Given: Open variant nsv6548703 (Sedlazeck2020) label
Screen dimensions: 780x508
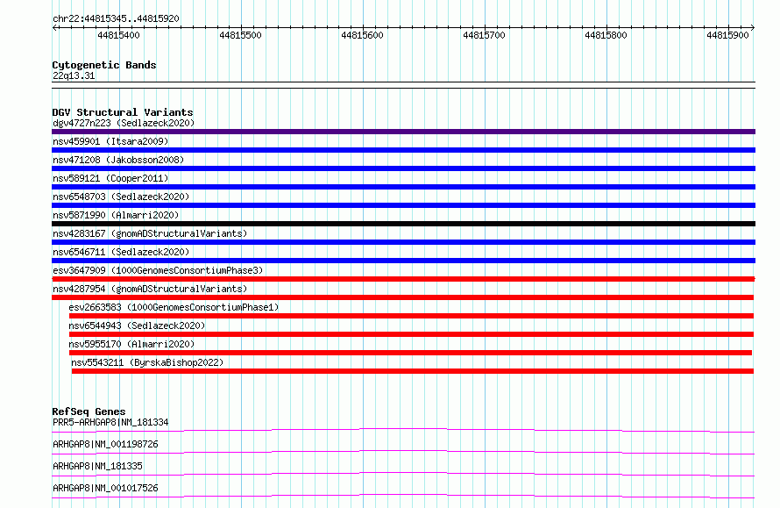Looking at the screenshot, I should [x=121, y=197].
